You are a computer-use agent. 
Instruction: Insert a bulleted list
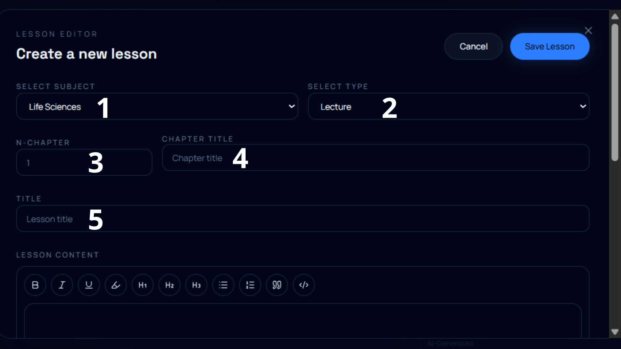coord(223,285)
